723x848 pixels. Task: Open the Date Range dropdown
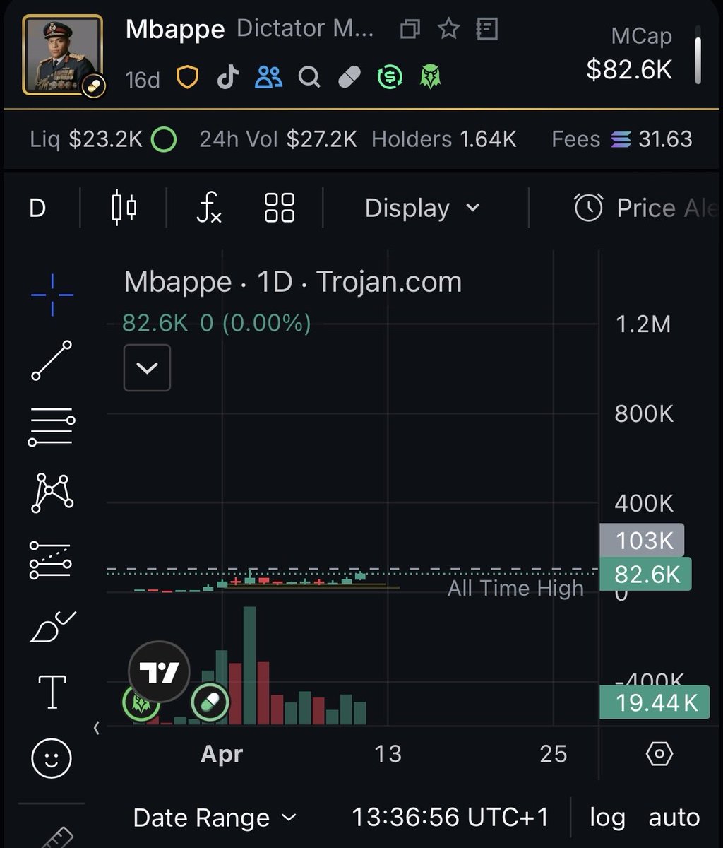click(215, 818)
